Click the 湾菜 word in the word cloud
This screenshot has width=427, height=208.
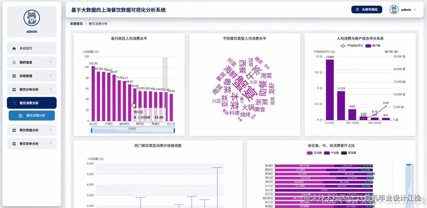tap(266, 76)
